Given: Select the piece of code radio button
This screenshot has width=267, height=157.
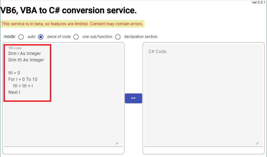Looking at the screenshot, I should 41,37.
